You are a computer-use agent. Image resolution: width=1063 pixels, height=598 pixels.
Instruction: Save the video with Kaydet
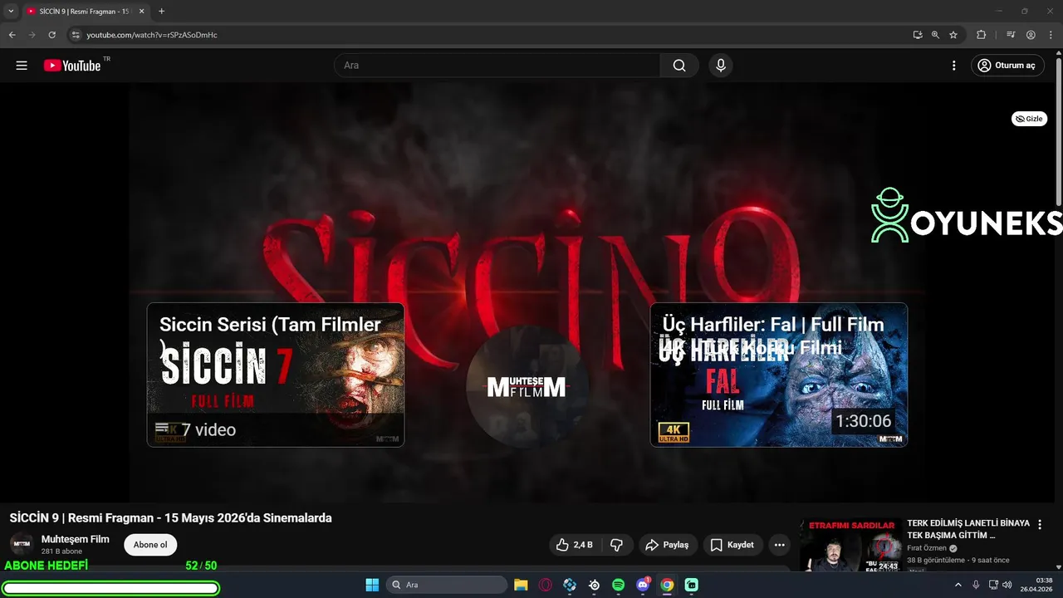732,545
